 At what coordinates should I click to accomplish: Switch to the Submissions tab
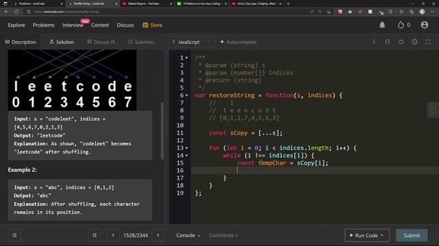(142, 42)
